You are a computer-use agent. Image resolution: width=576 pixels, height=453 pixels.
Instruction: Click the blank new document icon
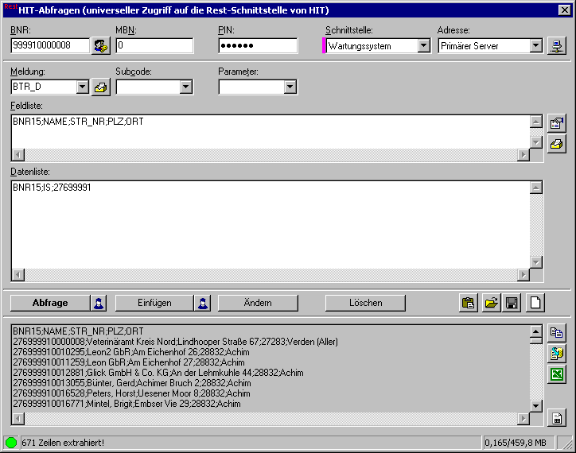pos(535,303)
